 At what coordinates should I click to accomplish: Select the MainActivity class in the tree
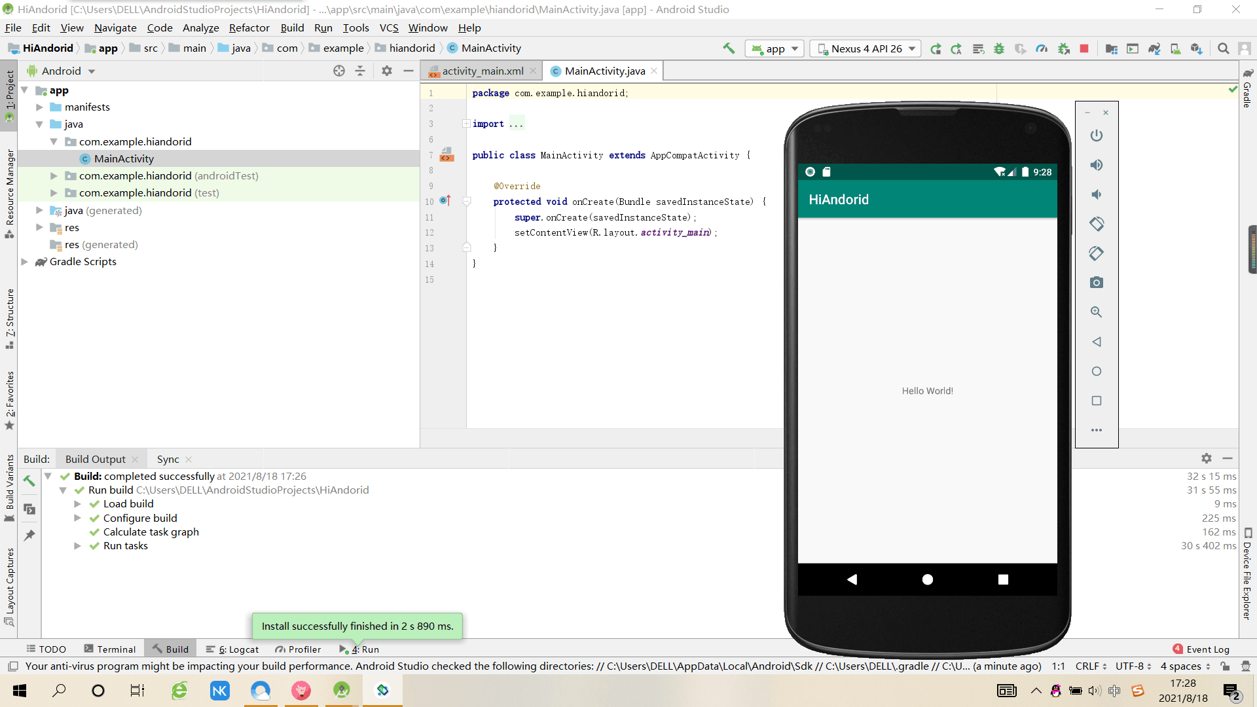(124, 158)
